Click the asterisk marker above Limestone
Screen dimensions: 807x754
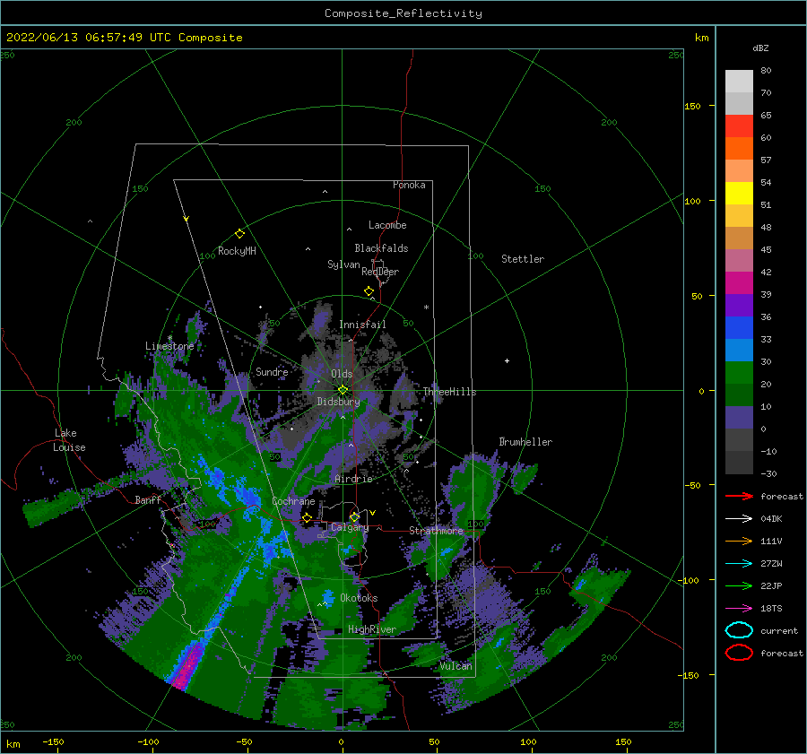pyautogui.click(x=169, y=338)
